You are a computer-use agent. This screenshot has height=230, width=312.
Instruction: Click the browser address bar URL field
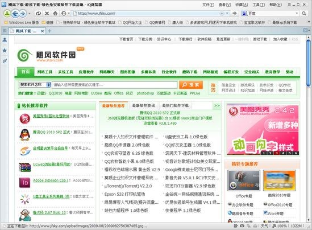point(147,13)
